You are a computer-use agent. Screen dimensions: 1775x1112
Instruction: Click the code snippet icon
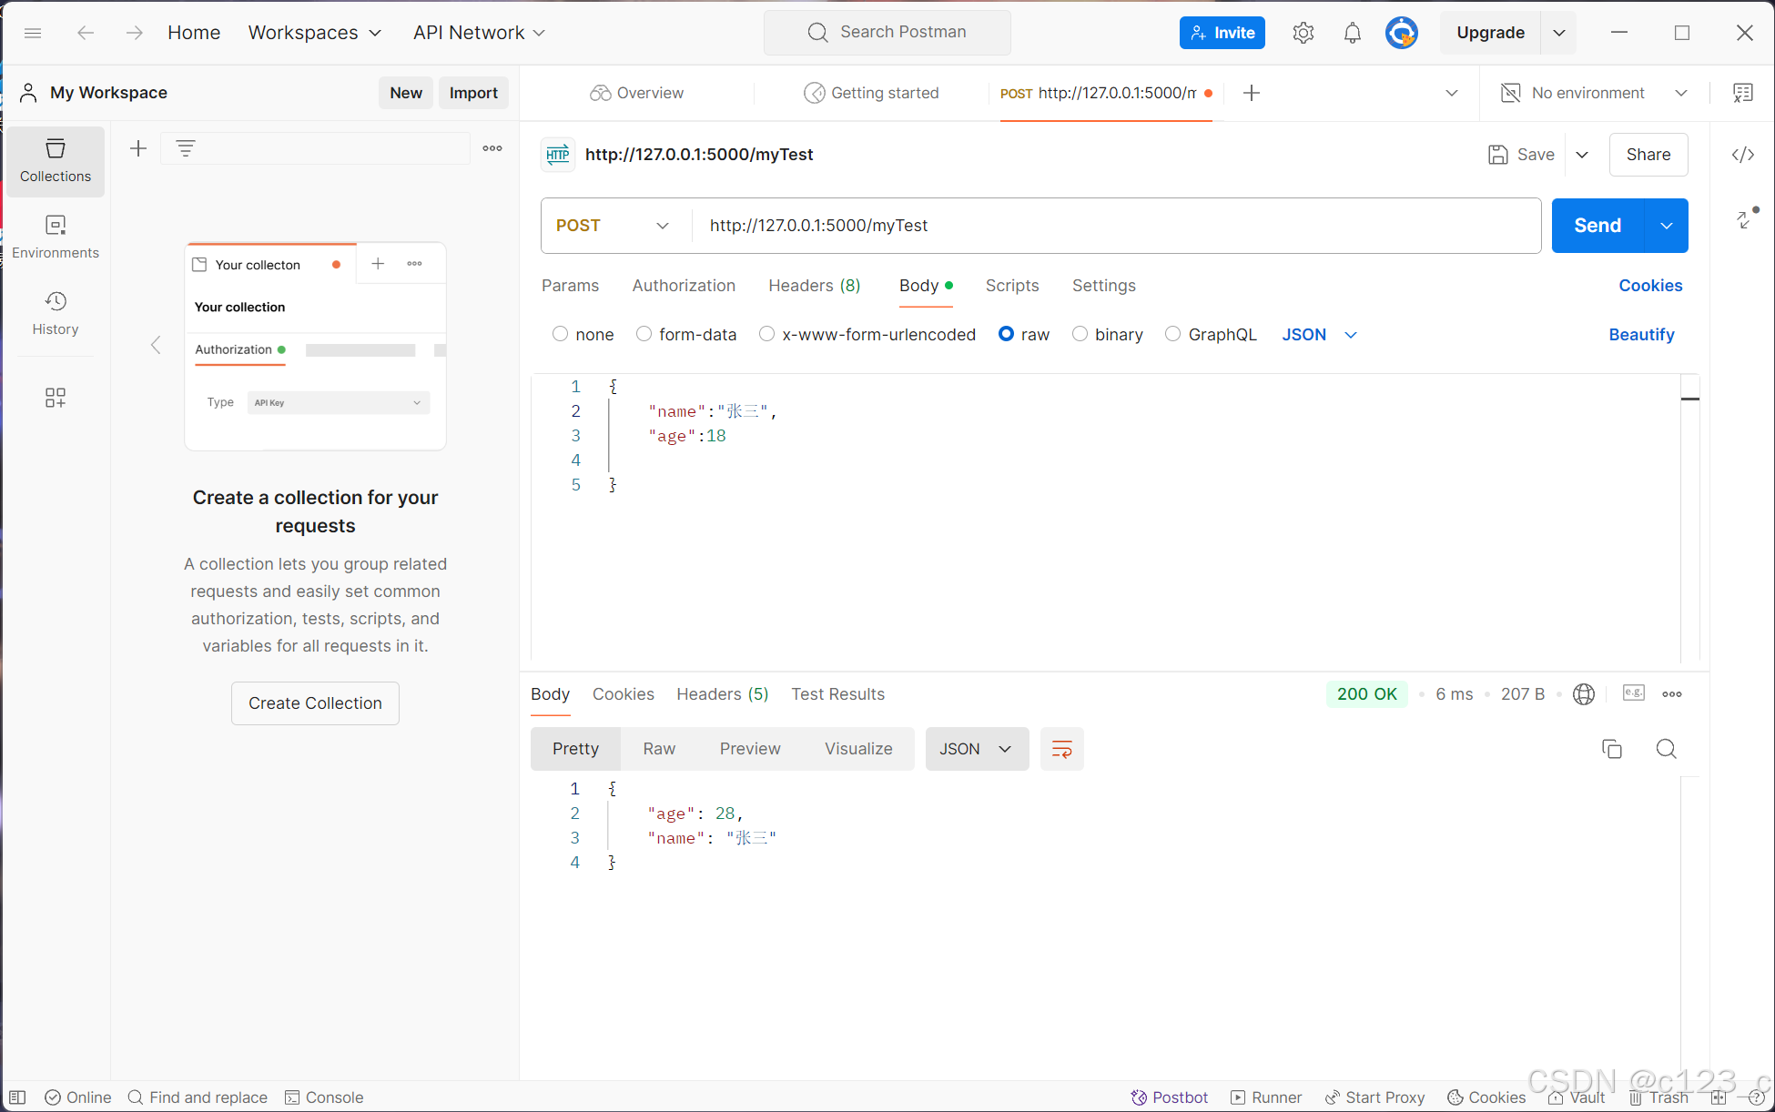[1742, 155]
